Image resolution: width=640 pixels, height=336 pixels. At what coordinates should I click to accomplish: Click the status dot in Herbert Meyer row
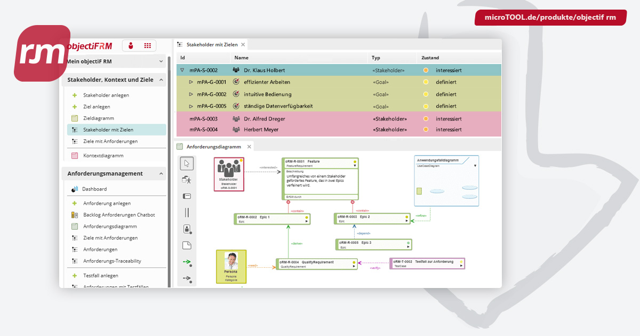pyautogui.click(x=426, y=130)
